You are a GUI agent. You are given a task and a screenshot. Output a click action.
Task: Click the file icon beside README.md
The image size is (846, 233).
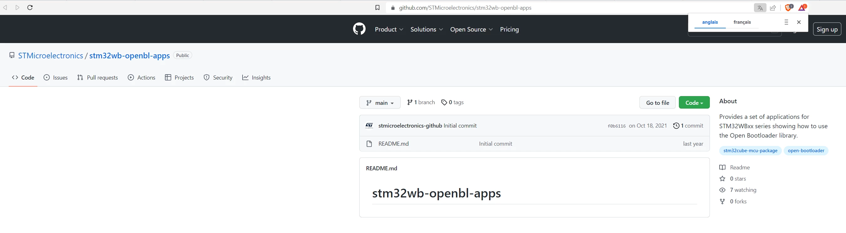[x=369, y=144]
